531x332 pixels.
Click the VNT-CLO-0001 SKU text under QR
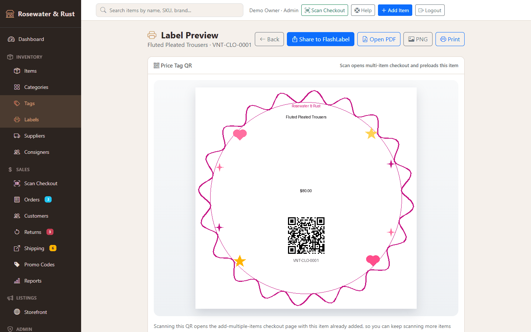(306, 260)
